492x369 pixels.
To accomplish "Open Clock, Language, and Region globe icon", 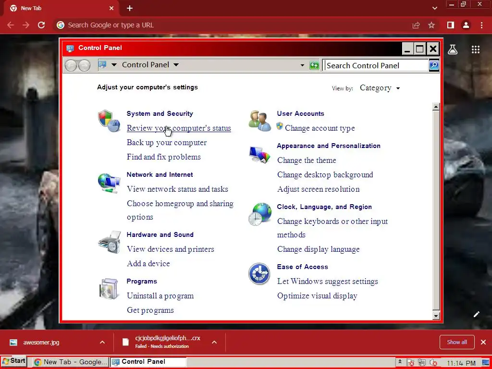I will pos(259,214).
